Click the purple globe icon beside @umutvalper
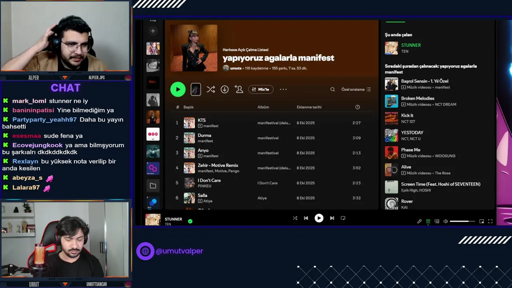The image size is (512, 288). [145, 251]
